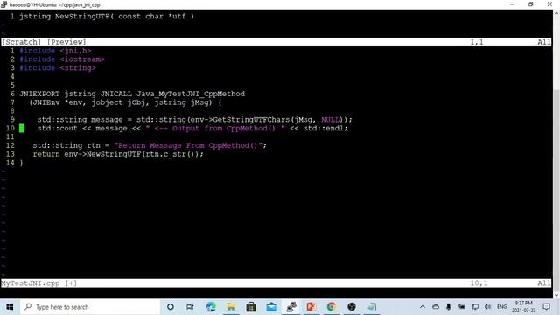Click the '#include <jni.h>' line

pyautogui.click(x=55, y=51)
